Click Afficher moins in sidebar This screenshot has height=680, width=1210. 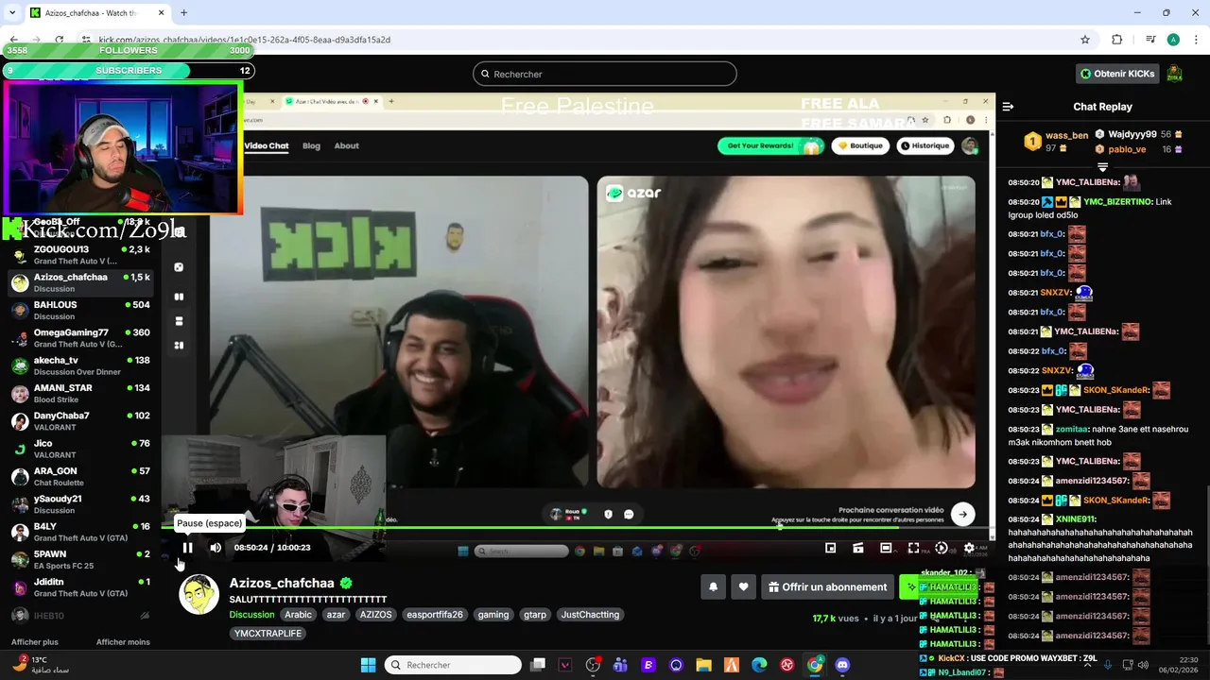pyautogui.click(x=123, y=642)
